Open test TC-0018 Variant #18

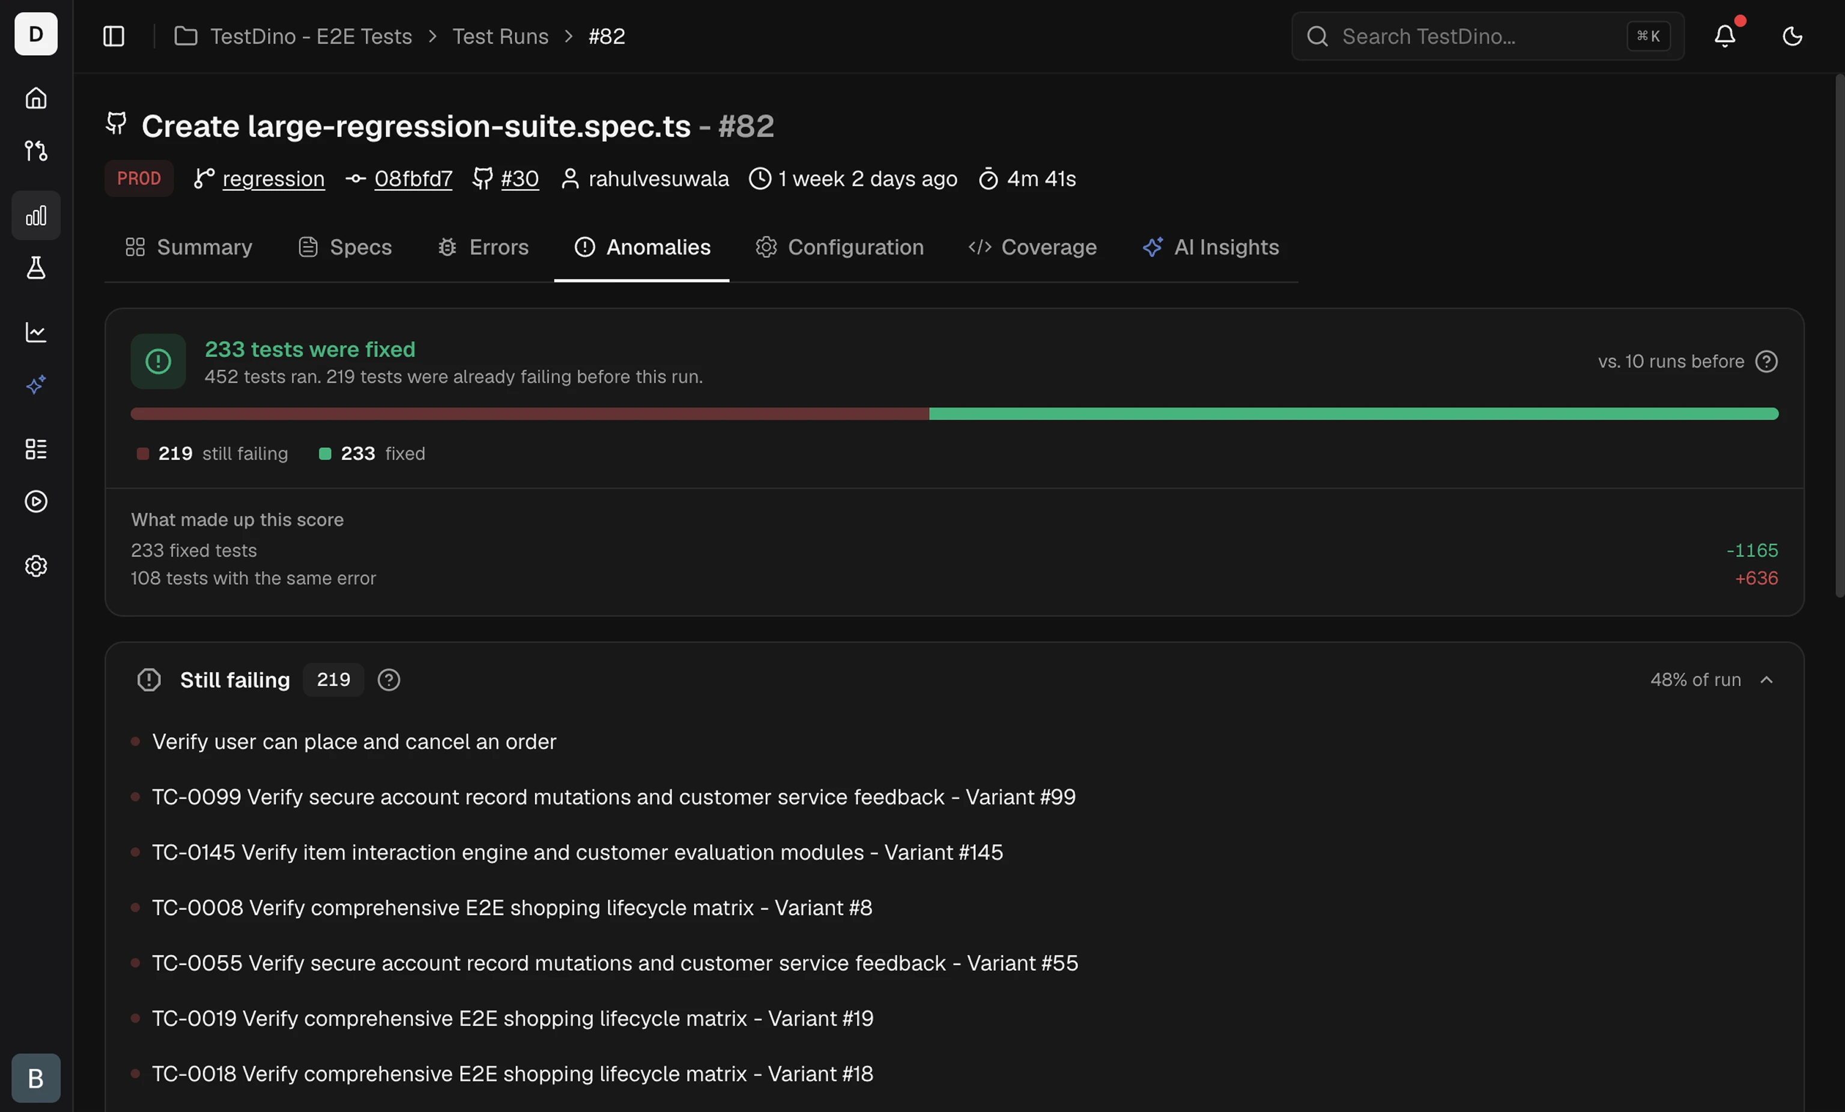pos(513,1075)
